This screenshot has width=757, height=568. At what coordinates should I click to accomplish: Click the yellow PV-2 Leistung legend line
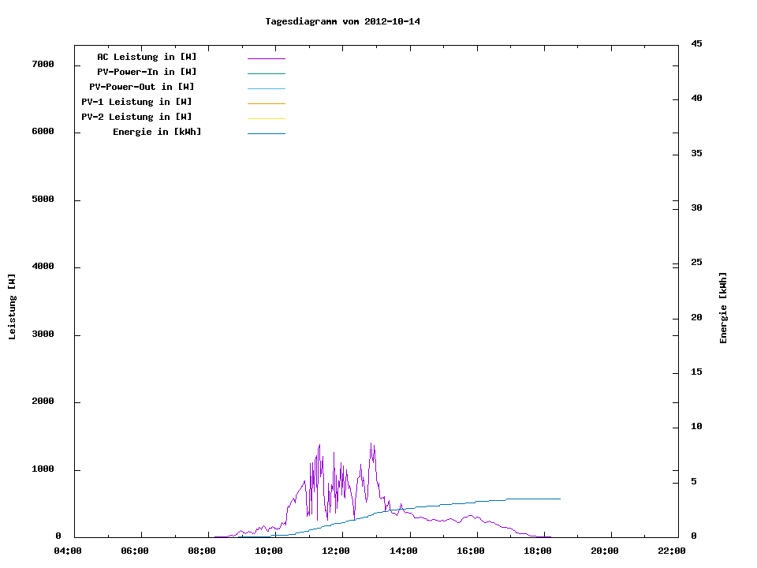click(266, 118)
